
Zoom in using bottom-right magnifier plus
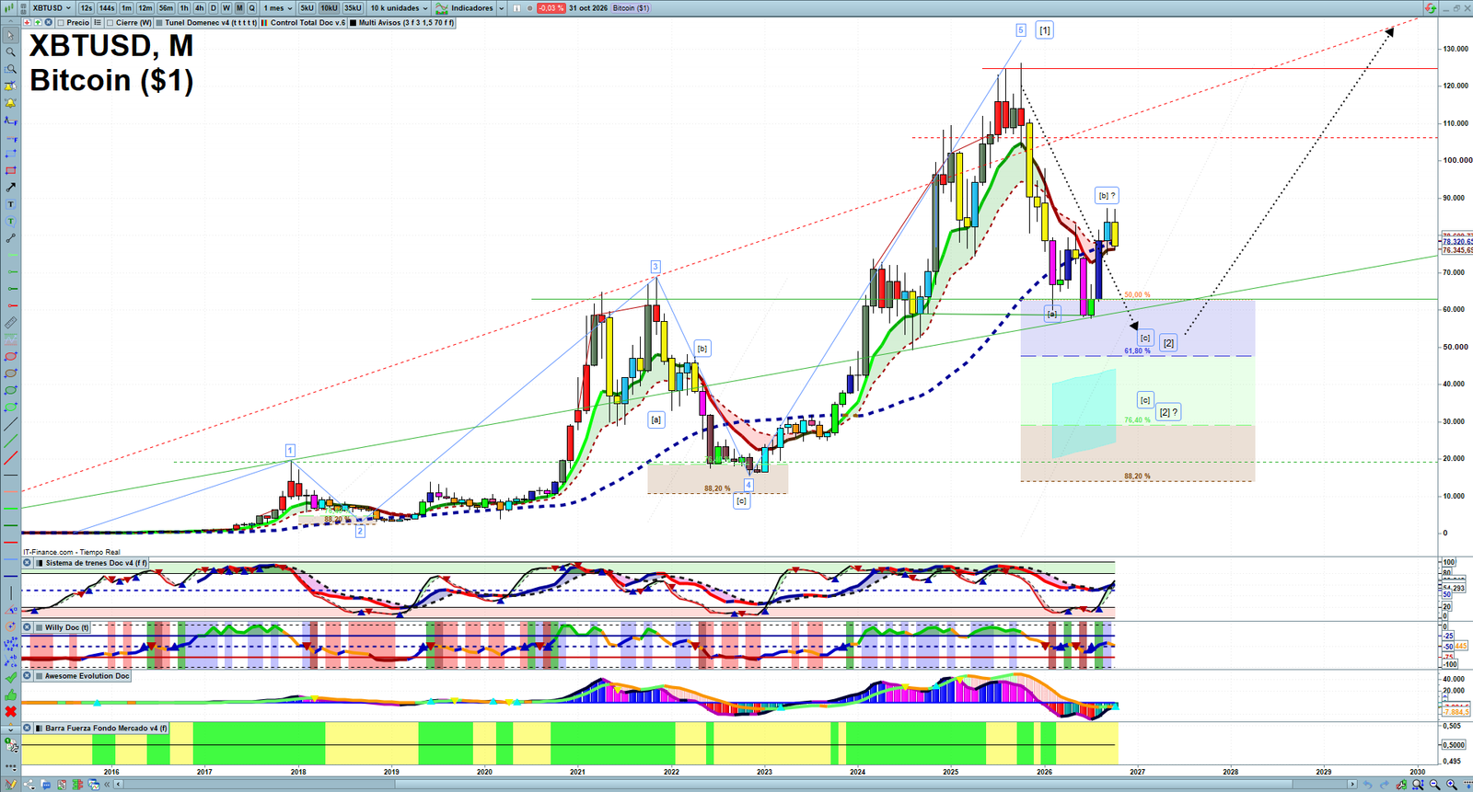pyautogui.click(x=1452, y=785)
